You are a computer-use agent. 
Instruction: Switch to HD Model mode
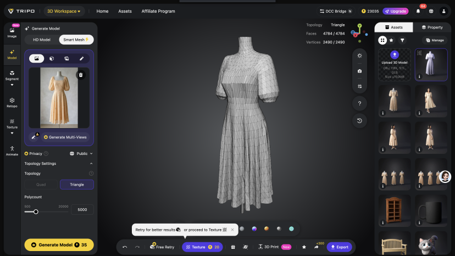[41, 40]
